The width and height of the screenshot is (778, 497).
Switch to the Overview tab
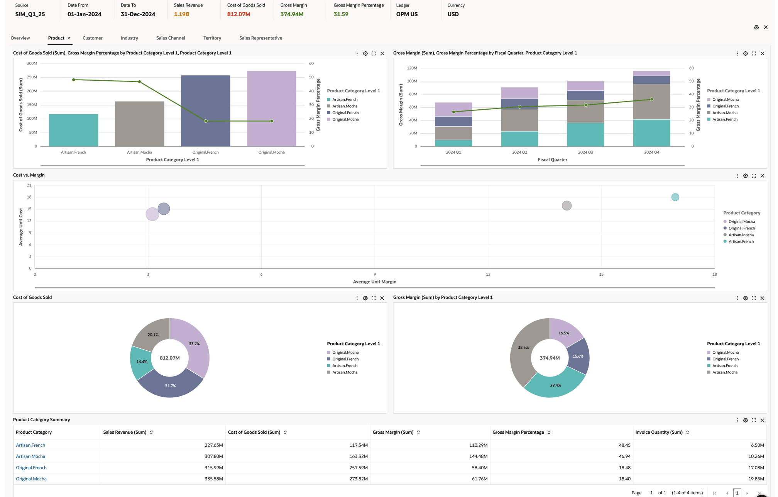20,38
